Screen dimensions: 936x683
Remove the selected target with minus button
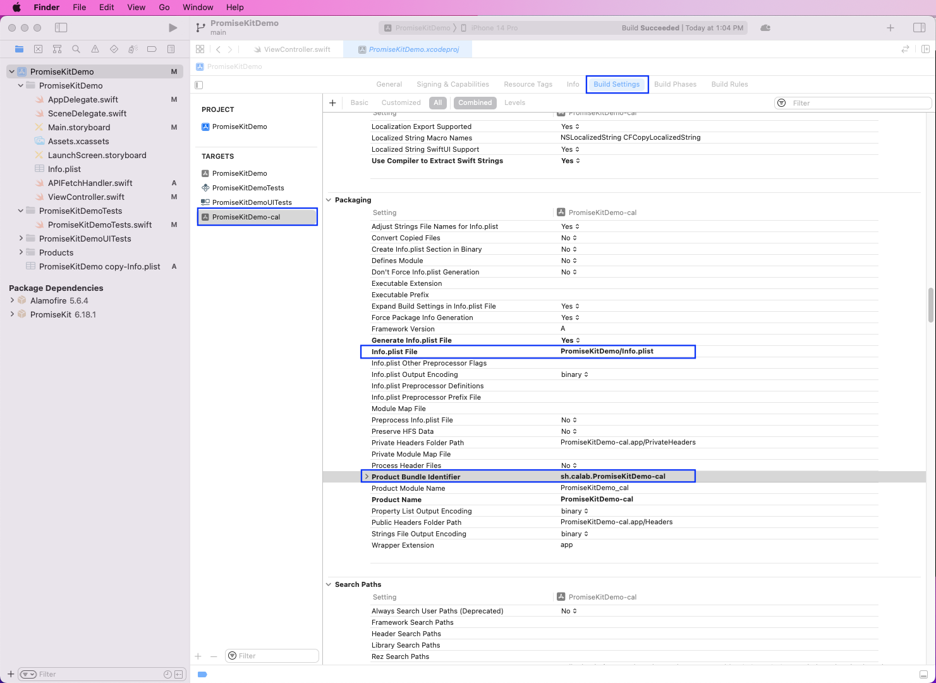point(214,656)
